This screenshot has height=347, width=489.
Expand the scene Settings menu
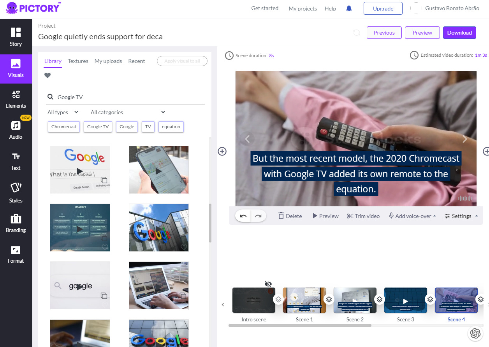tap(461, 216)
